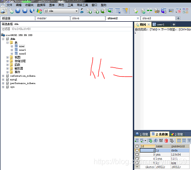Click the object filter input field
Image resolution: width=191 pixels, height=170 pixels.
[x=66, y=29]
